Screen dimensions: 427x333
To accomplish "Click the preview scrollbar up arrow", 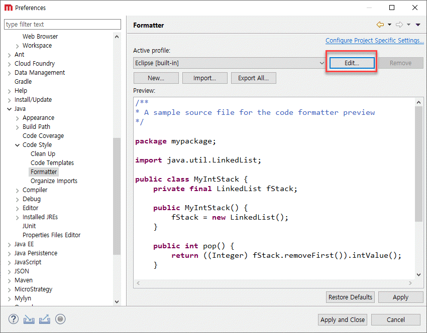I will tap(418, 102).
